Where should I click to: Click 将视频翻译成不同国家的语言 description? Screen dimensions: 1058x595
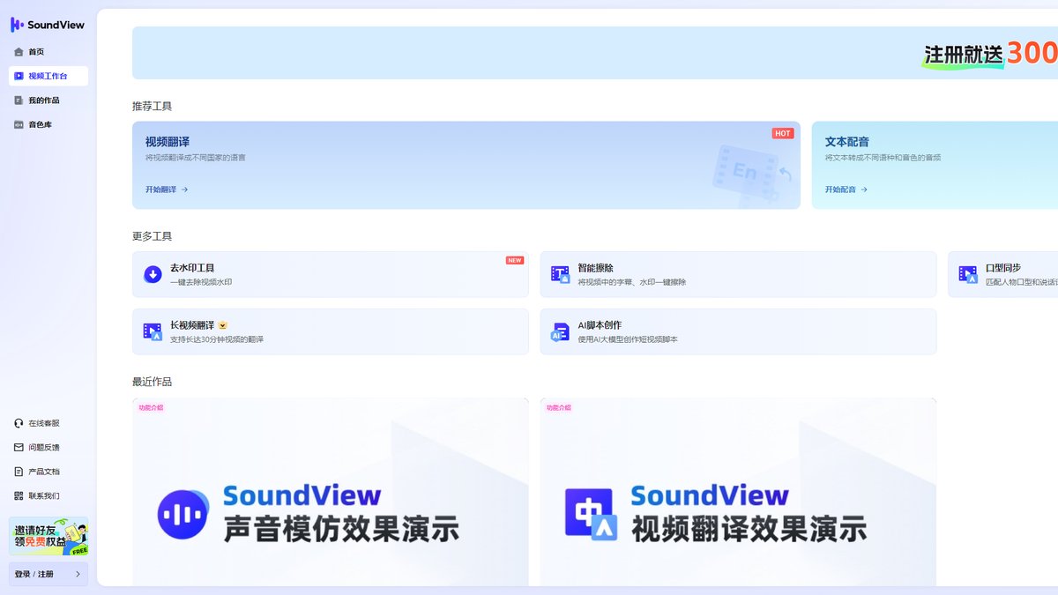(196, 158)
